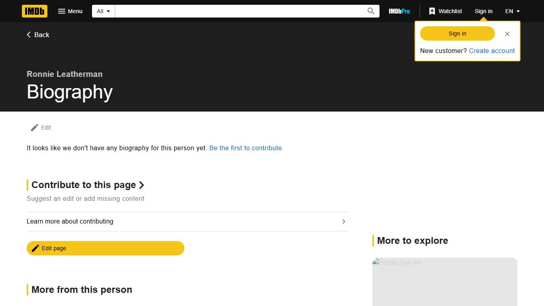
Task: Open the Watchlist
Action: pos(445,11)
